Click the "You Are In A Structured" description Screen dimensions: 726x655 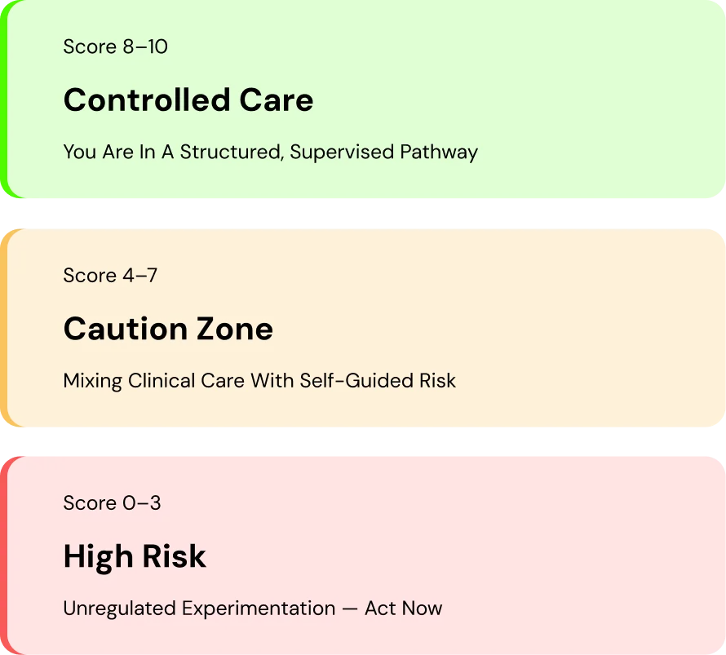tap(174, 152)
